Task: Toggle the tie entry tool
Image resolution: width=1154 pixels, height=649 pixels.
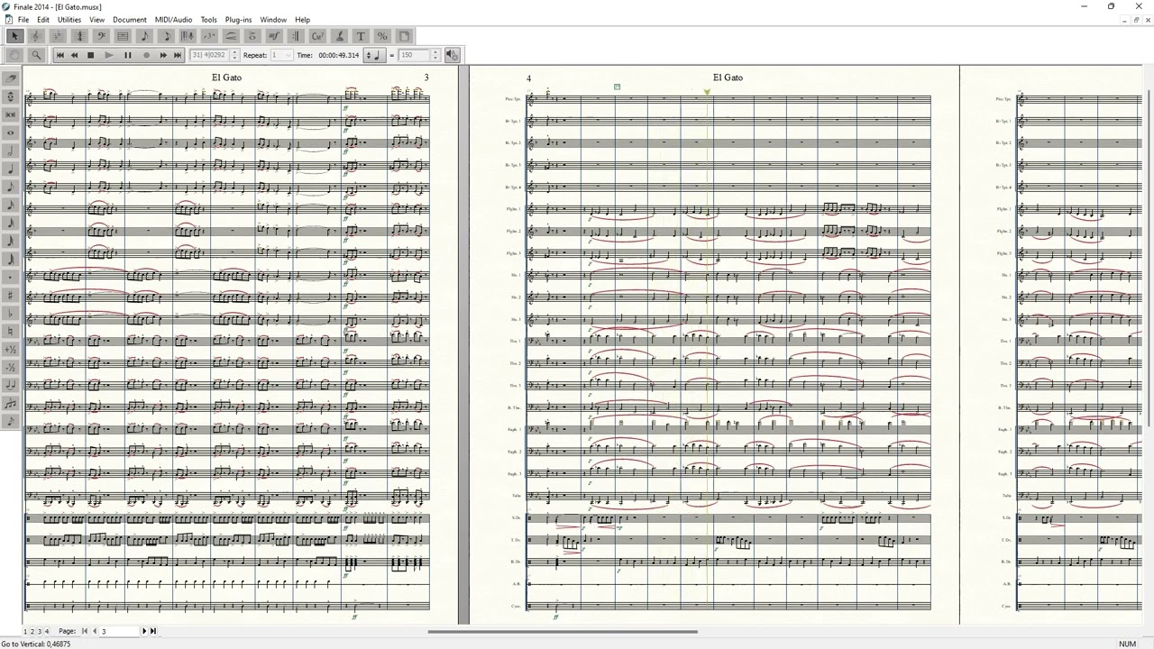Action: [11, 385]
